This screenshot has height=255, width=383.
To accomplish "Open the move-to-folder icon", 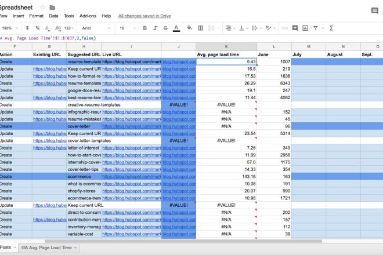I will [52, 8].
